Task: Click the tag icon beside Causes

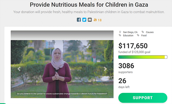Action: [143, 32]
